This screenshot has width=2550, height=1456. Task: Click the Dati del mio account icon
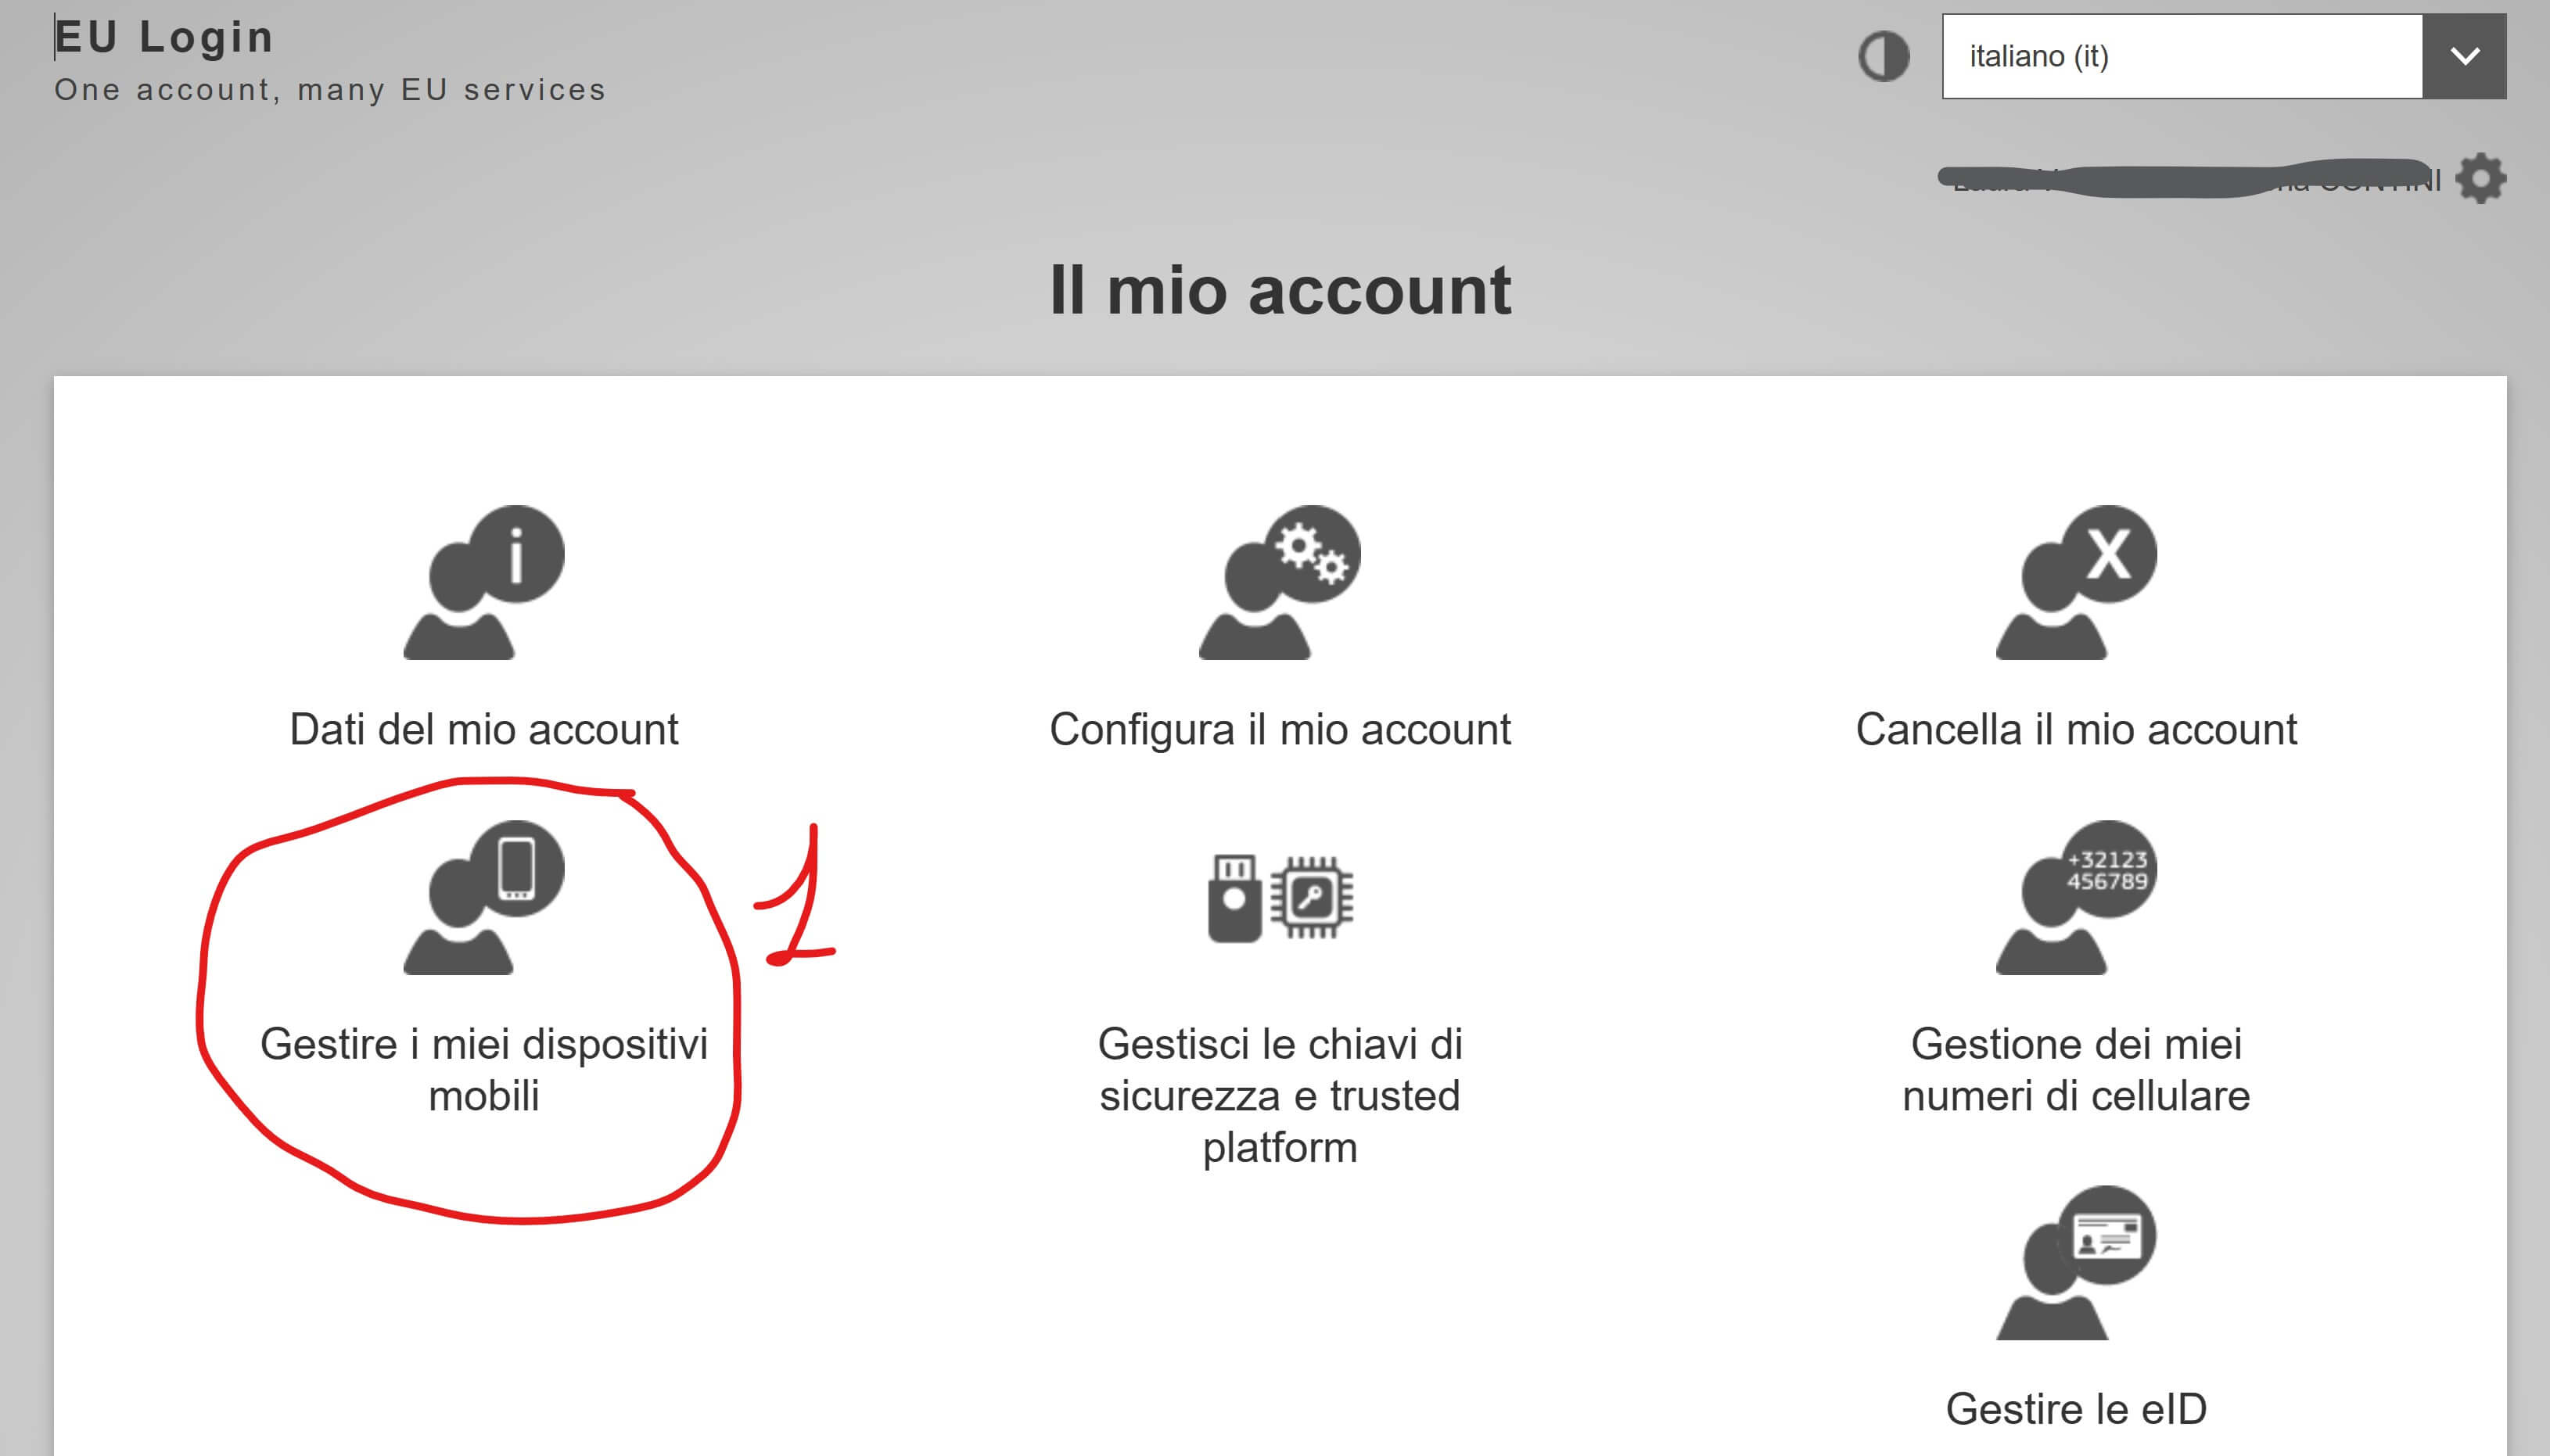coord(483,583)
